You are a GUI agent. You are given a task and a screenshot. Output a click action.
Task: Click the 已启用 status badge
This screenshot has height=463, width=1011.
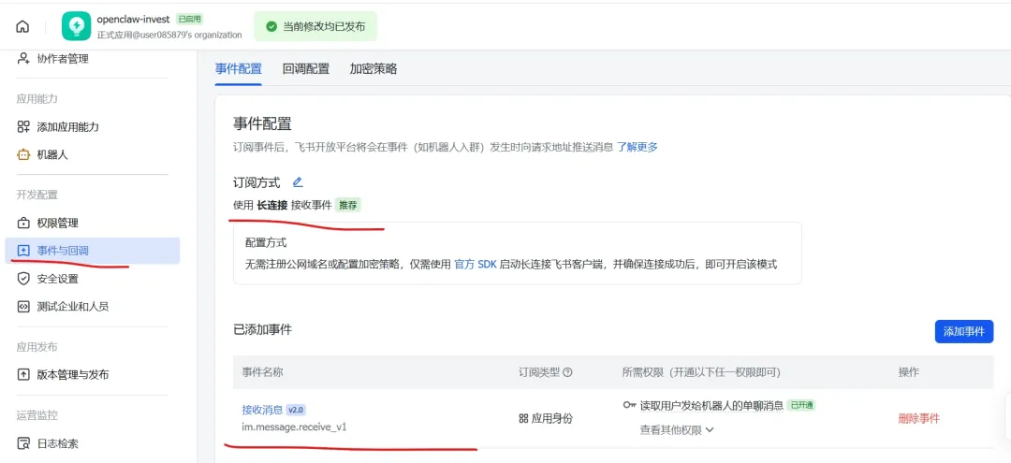pyautogui.click(x=189, y=20)
